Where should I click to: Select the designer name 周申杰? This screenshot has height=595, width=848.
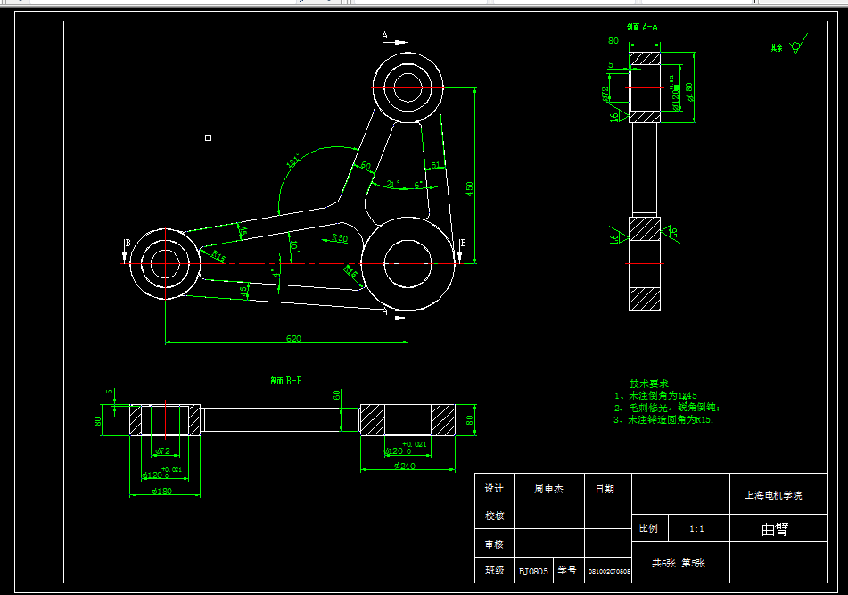click(549, 489)
